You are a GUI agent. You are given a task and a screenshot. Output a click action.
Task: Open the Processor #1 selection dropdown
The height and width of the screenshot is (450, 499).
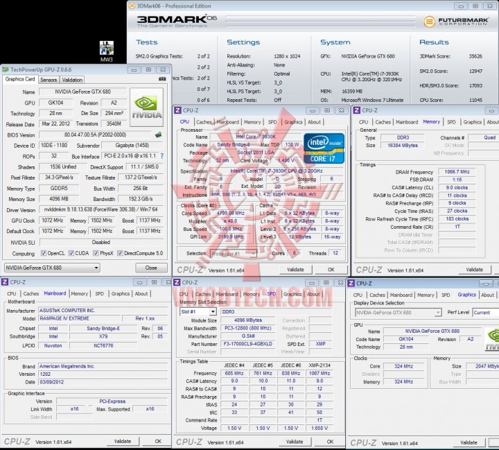point(234,254)
